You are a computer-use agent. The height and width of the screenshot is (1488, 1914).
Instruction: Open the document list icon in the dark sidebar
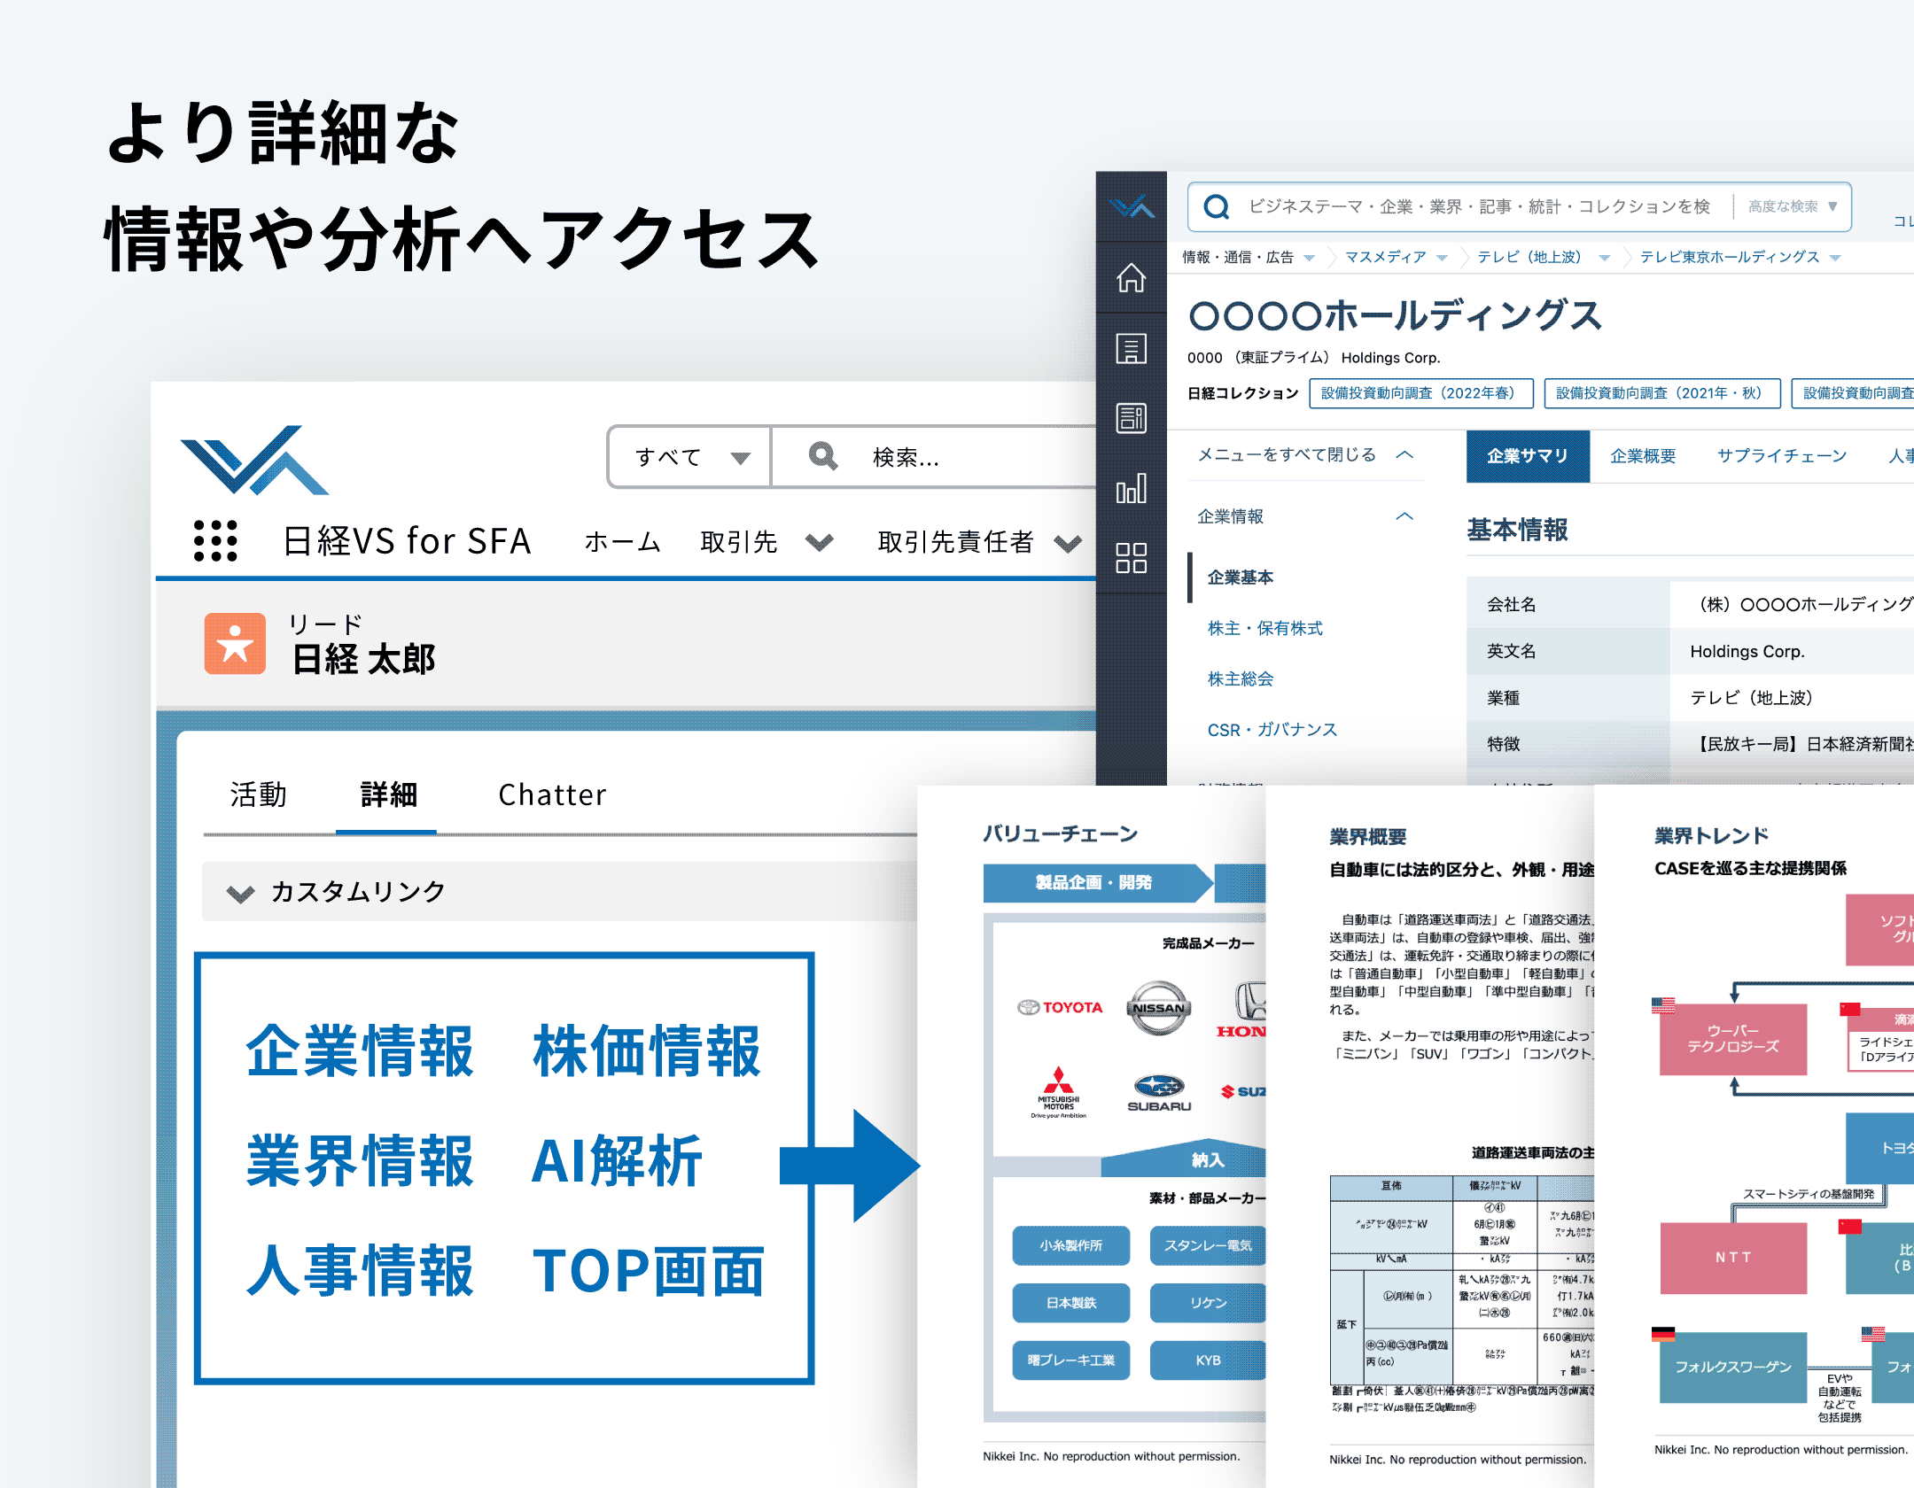[x=1131, y=348]
